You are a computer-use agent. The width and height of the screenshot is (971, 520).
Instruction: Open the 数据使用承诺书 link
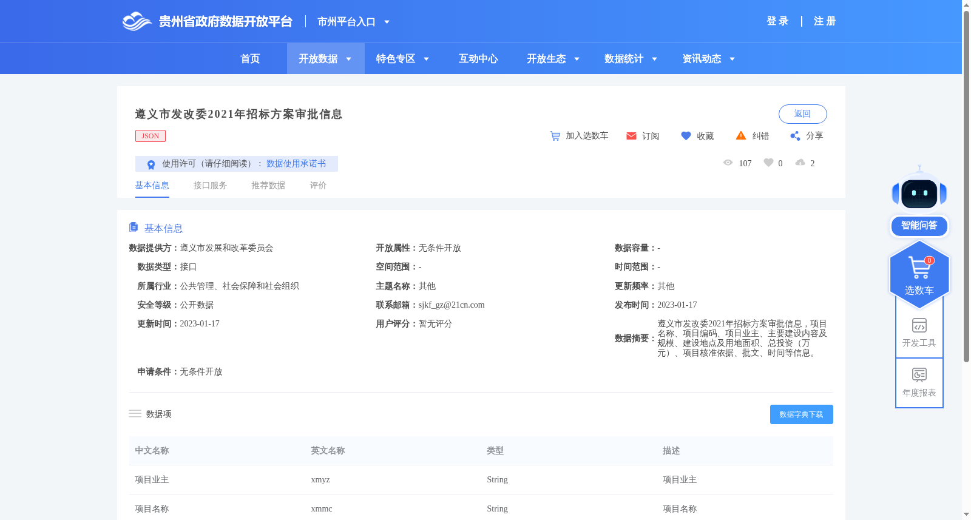pos(296,164)
